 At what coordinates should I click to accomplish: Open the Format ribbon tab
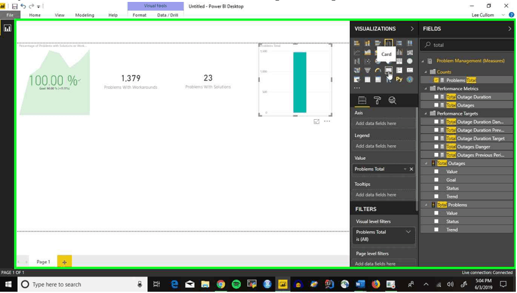tap(140, 15)
